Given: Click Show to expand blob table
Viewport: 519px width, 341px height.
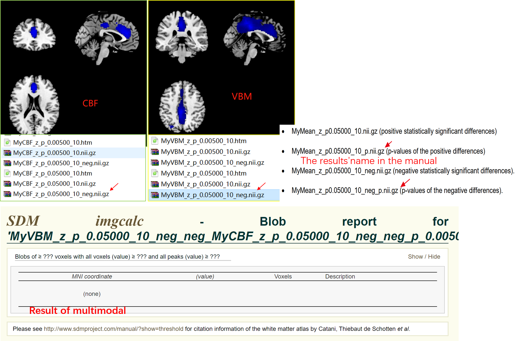Looking at the screenshot, I should [x=415, y=257].
